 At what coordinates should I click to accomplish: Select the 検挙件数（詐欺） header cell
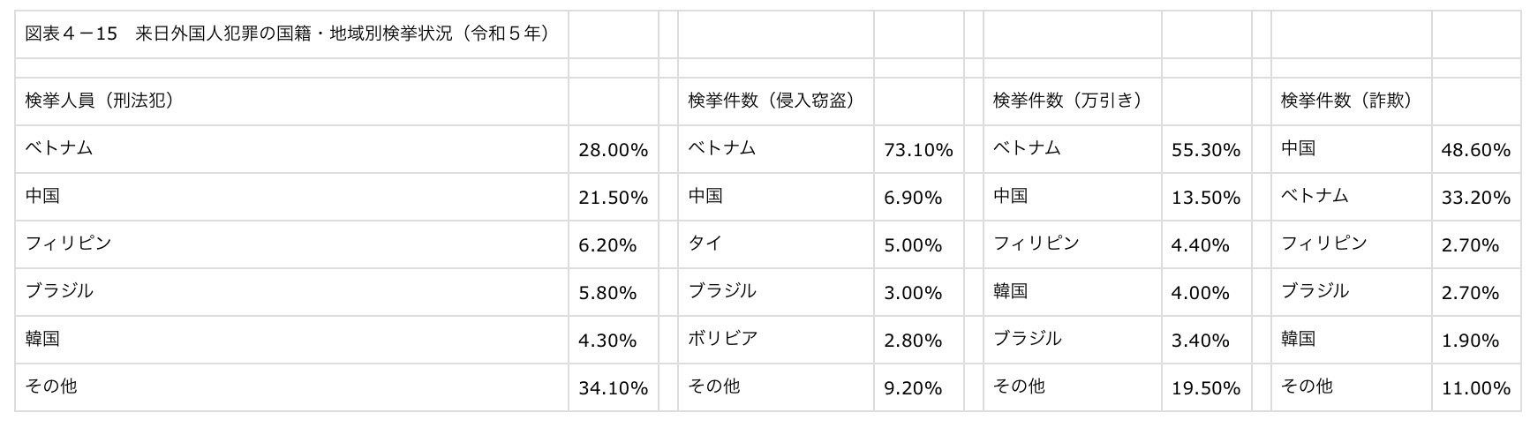tap(1347, 101)
